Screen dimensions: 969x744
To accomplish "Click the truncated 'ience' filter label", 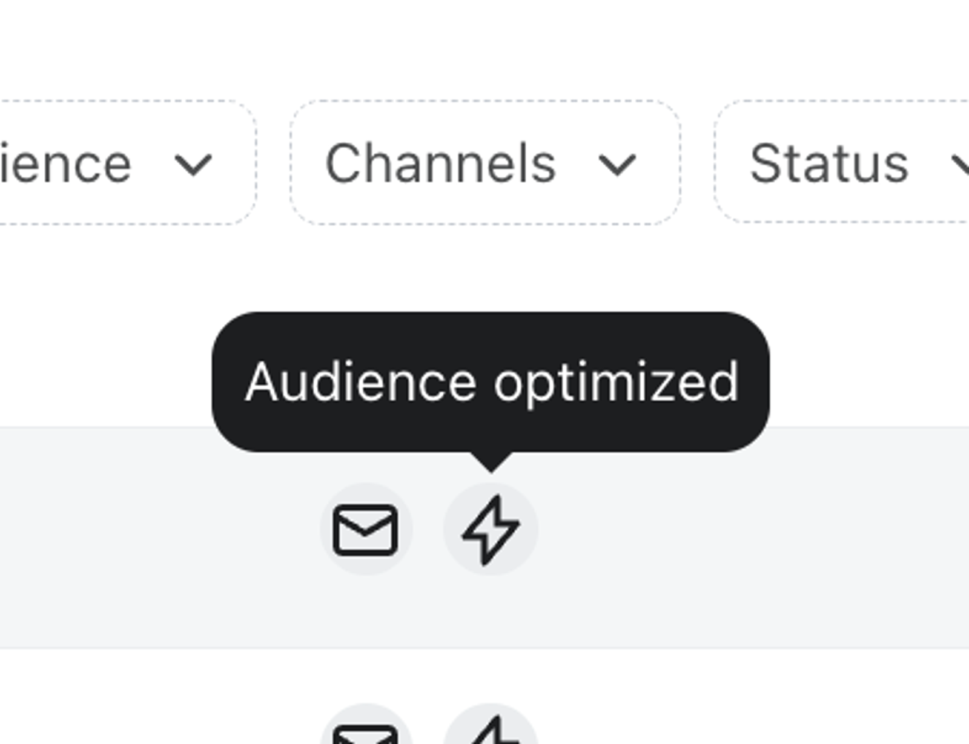I will (x=65, y=163).
